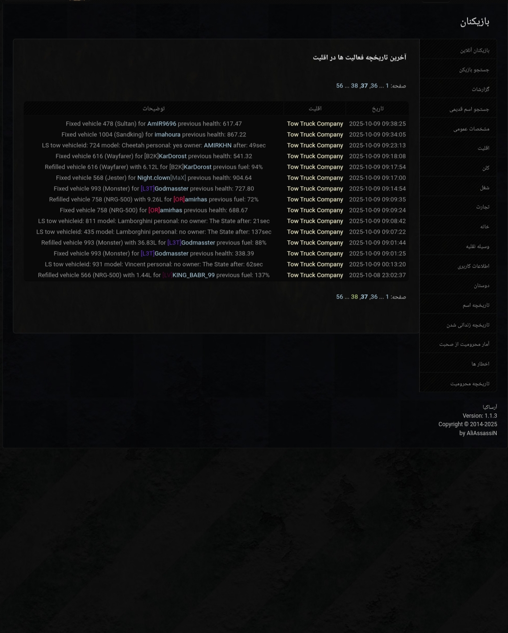Select تاریخچه زندانی شدن menu item
This screenshot has width=508, height=633.
pyautogui.click(x=468, y=325)
